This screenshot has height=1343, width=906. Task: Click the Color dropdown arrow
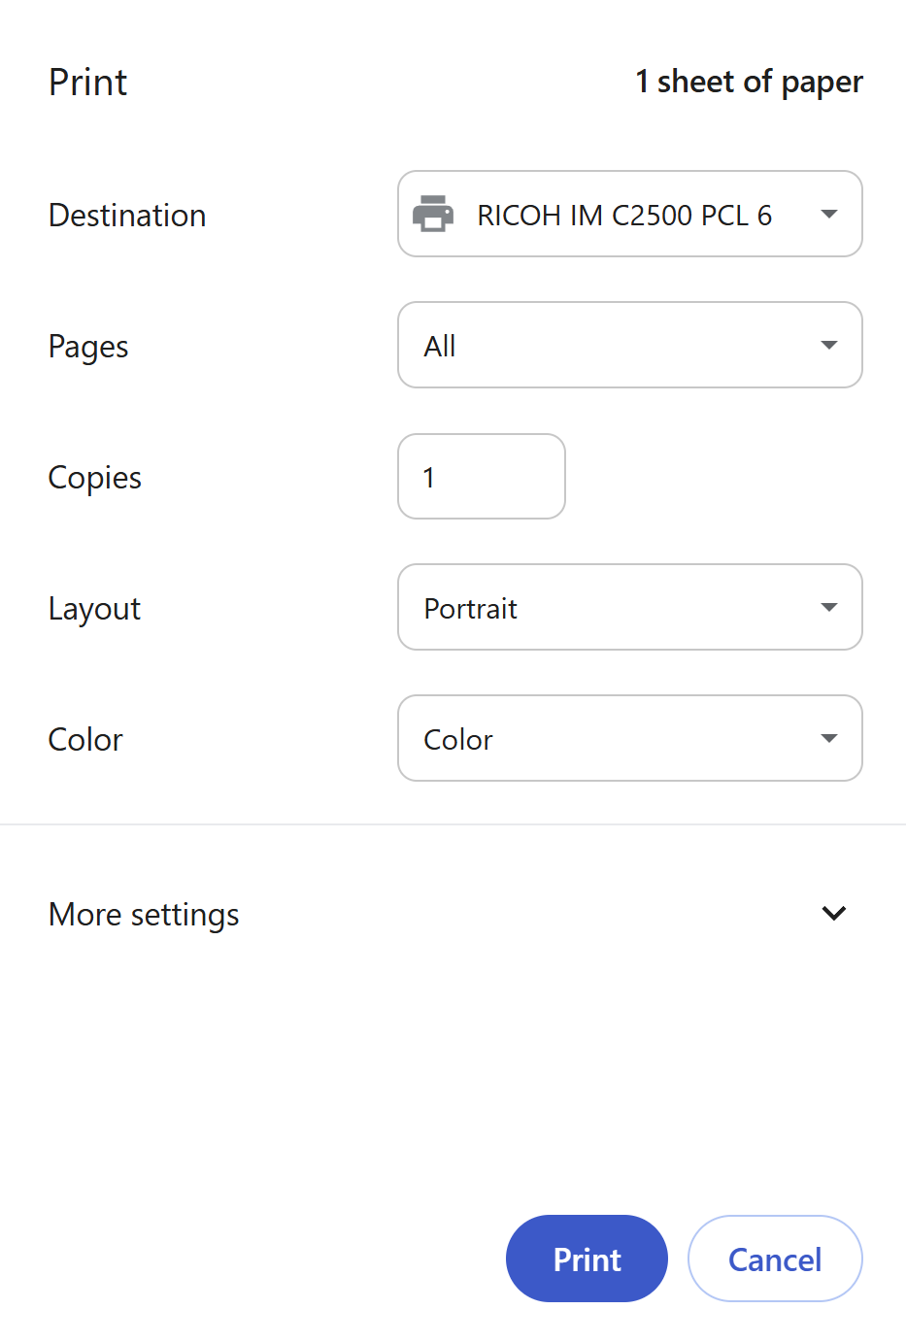click(828, 738)
